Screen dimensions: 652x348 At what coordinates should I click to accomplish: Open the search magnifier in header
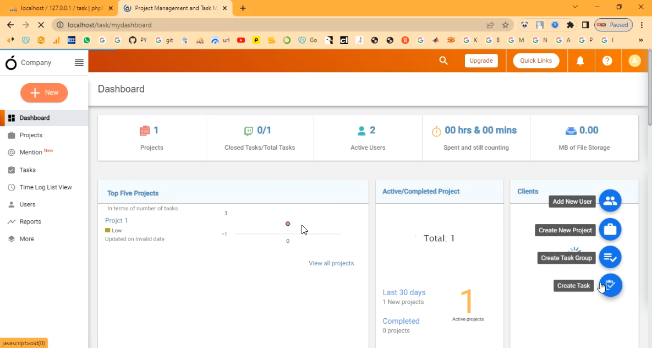[x=443, y=61]
